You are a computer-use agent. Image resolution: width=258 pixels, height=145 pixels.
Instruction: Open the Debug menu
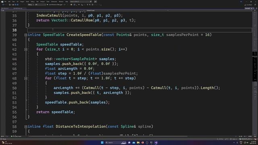pos(32,2)
